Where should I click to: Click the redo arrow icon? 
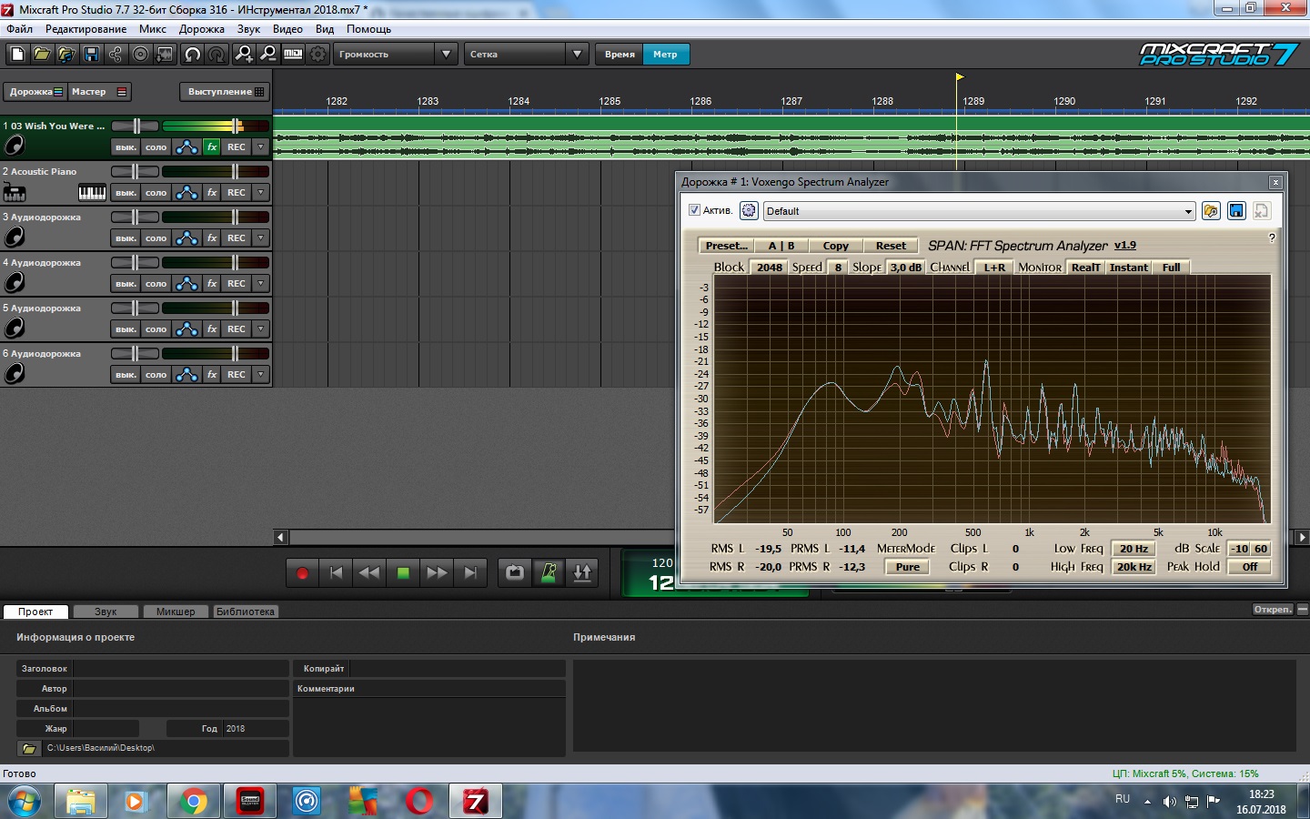(217, 55)
